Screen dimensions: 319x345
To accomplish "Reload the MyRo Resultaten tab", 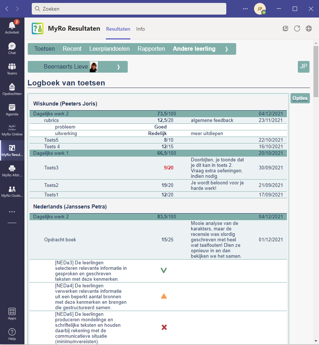I will [x=297, y=28].
